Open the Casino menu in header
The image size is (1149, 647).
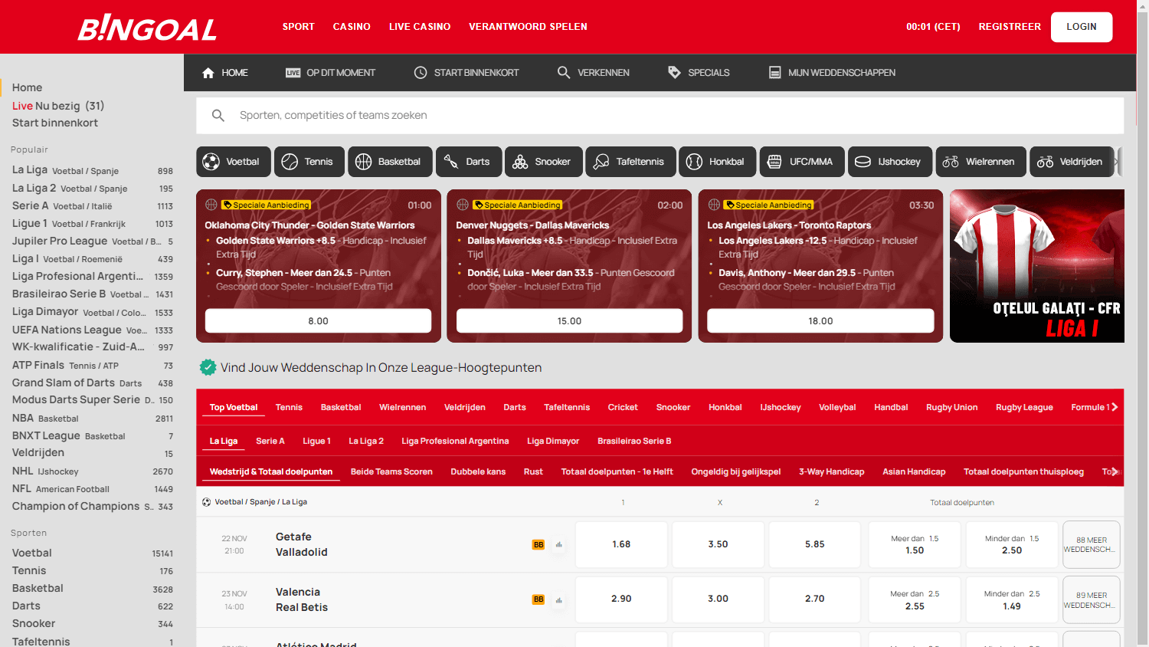click(352, 27)
